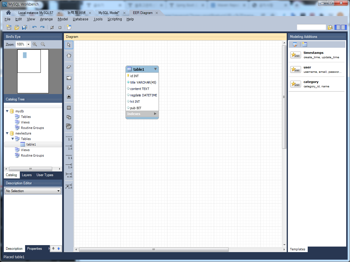Open the Scripting menu
Image resolution: width=350 pixels, height=262 pixels.
click(115, 19)
